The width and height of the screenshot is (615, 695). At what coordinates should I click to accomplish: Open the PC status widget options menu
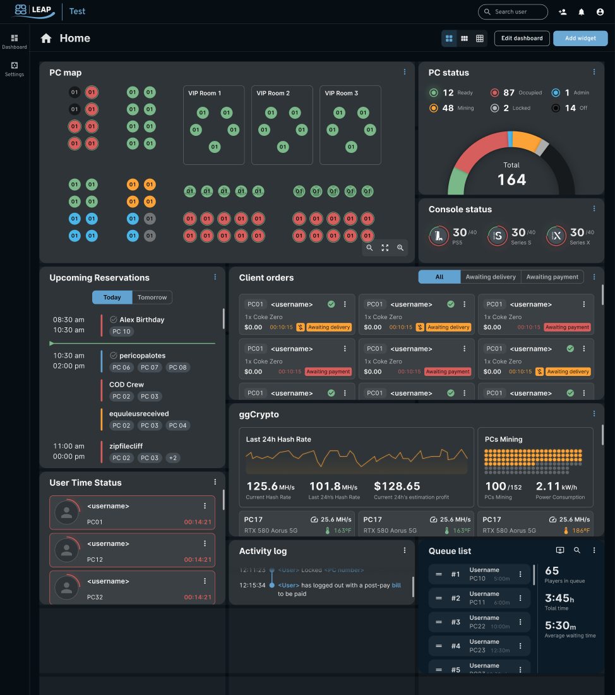(594, 72)
